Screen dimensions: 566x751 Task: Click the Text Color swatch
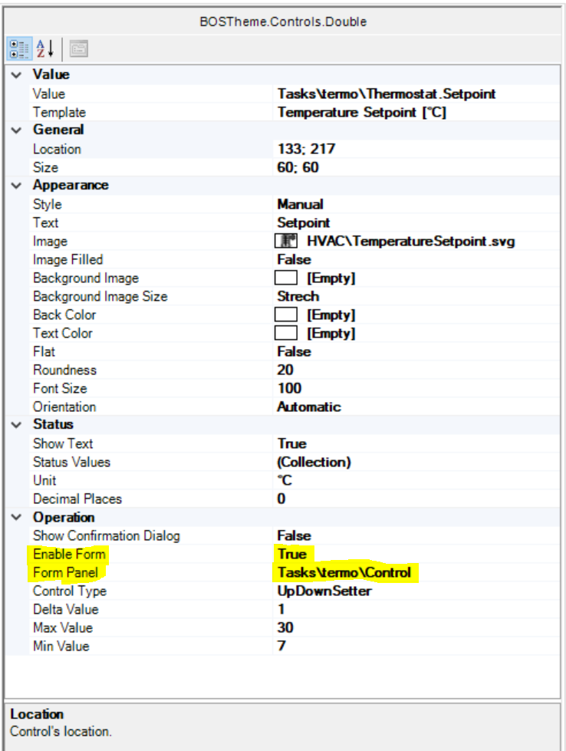[x=286, y=333]
